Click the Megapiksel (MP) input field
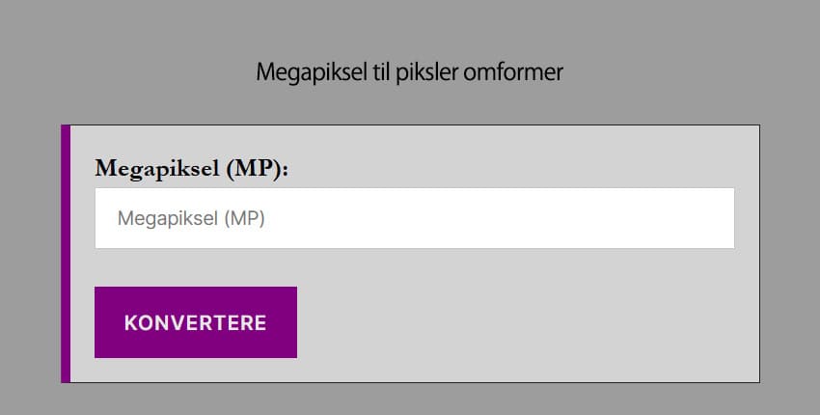Image resolution: width=820 pixels, height=415 pixels. [414, 218]
